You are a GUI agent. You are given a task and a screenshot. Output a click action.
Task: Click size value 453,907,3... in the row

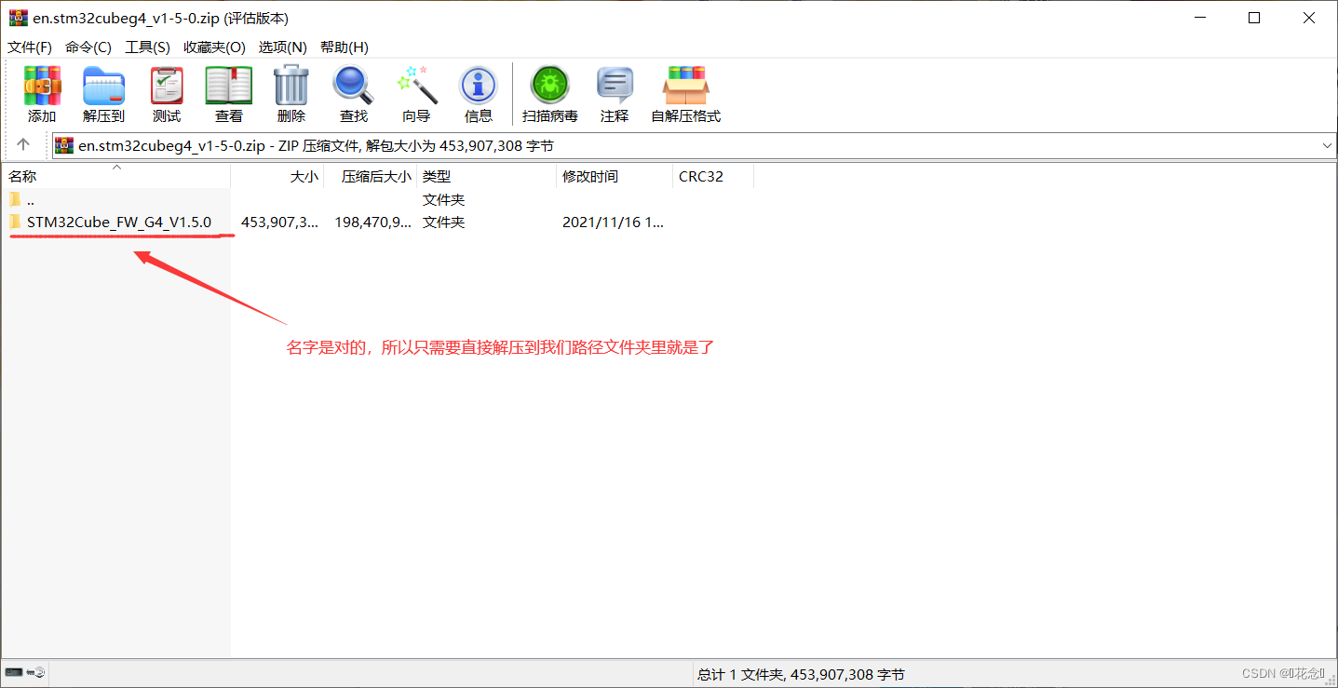coord(279,222)
